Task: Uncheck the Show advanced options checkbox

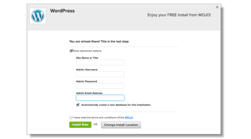Action: 71,51
